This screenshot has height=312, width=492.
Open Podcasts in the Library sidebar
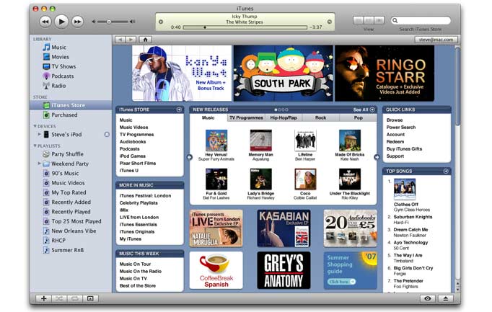pyautogui.click(x=63, y=76)
